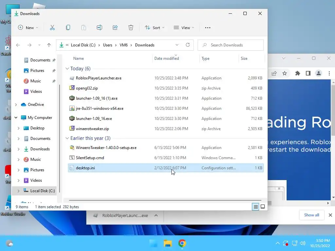Select the WinaeroTweaker-1.40.0.0-setup.exe icon
335x251 pixels.
pyautogui.click(x=72, y=147)
